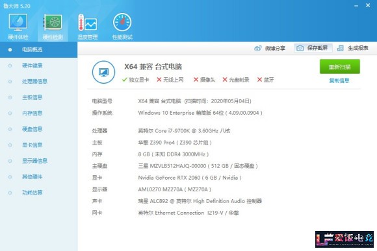
Task: Click the 保存截屏 camera icon
Action: (300, 48)
